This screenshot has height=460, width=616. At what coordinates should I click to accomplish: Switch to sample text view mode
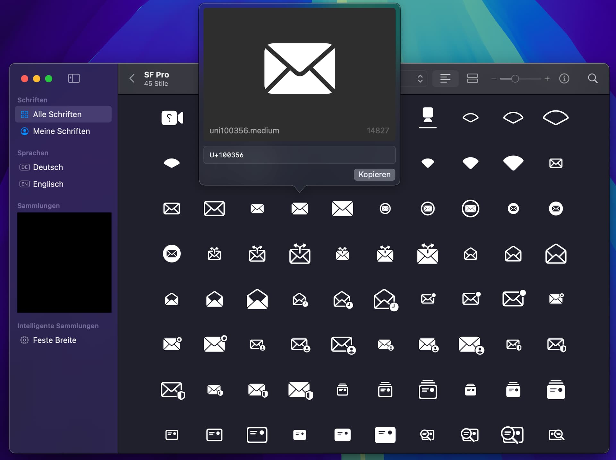click(x=445, y=78)
